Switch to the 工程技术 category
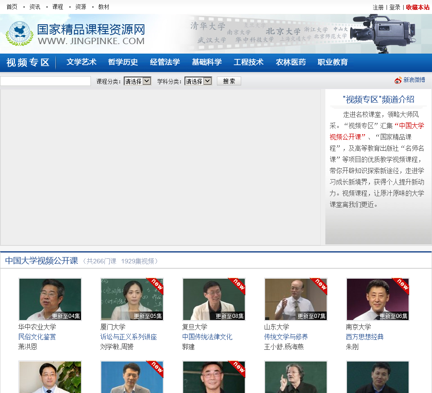Screen dimensions: 432x393 coord(248,62)
